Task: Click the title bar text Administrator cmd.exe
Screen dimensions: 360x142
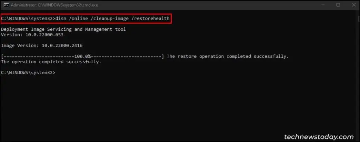Action: 54,5
